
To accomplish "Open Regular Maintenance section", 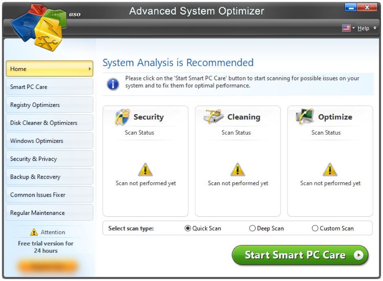I will click(x=50, y=212).
